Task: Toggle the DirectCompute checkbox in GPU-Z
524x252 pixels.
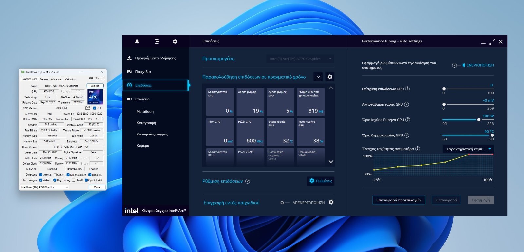Action: click(68, 175)
